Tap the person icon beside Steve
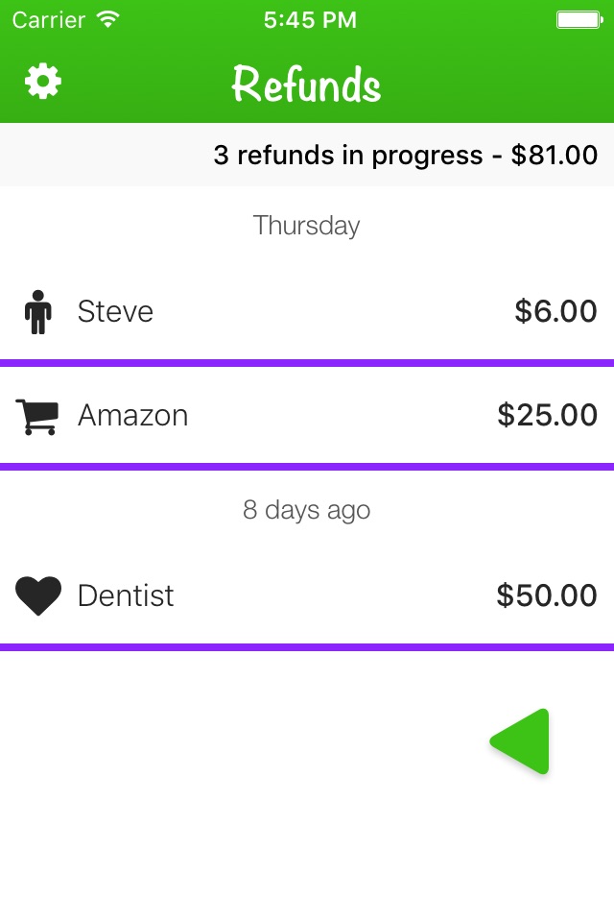The height and width of the screenshot is (922, 614). click(38, 312)
